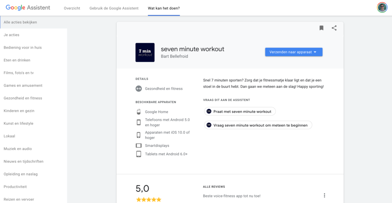Open Verzenden naar apparaat dropdown
This screenshot has height=203, width=392.
pos(294,52)
